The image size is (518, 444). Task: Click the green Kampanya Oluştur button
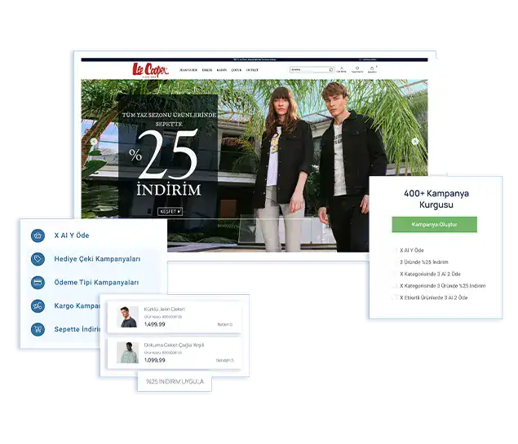[434, 224]
